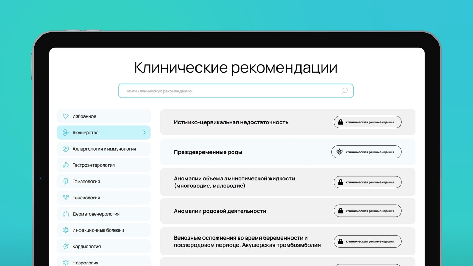Open the Избранное section
This screenshot has height=266, width=473.
[x=104, y=116]
